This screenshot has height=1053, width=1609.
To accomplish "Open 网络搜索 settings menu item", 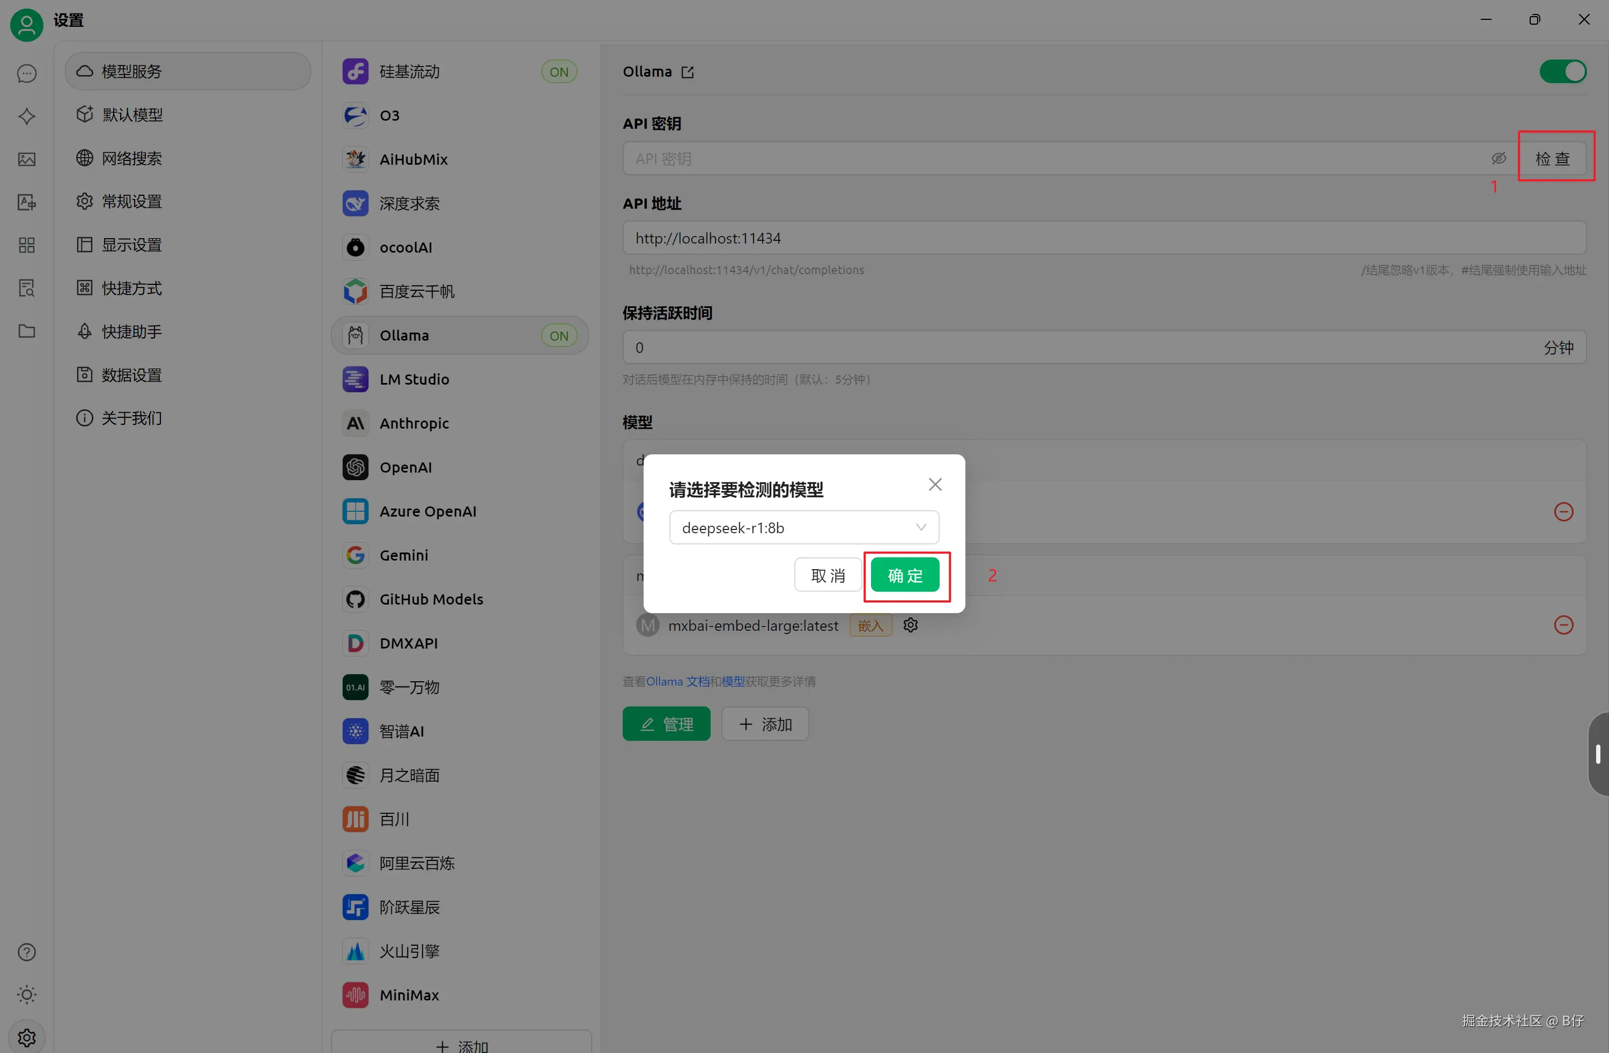I will tap(132, 158).
